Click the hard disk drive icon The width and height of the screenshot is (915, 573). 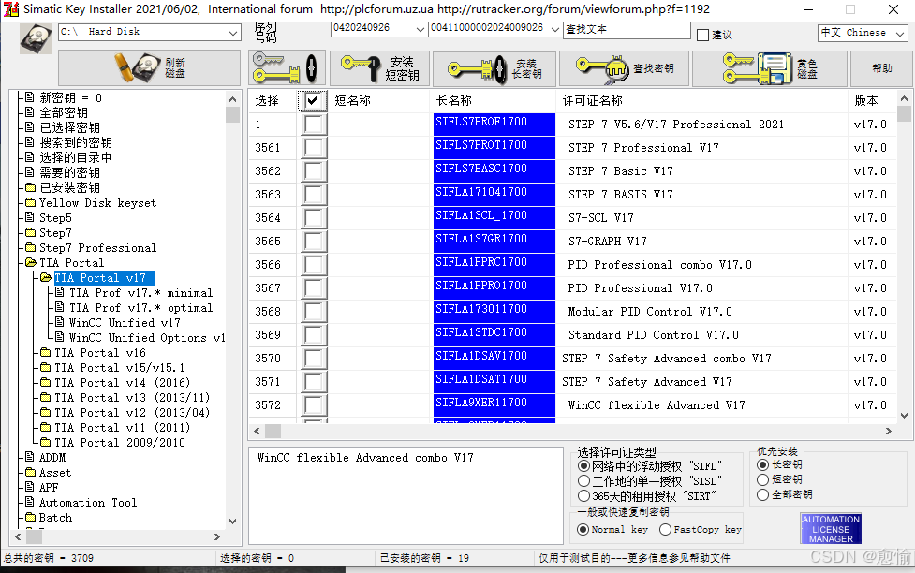click(36, 39)
